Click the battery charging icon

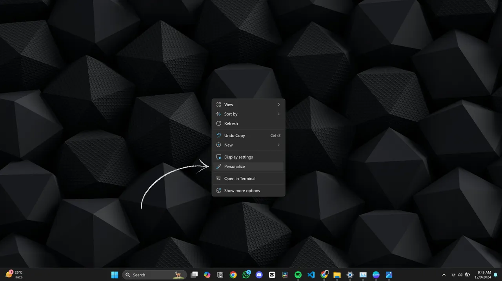467,275
